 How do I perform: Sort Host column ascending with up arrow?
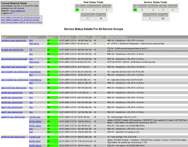(8, 37)
